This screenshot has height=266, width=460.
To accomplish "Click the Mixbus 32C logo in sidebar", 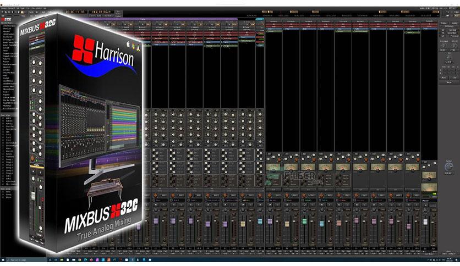I will (x=7, y=19).
